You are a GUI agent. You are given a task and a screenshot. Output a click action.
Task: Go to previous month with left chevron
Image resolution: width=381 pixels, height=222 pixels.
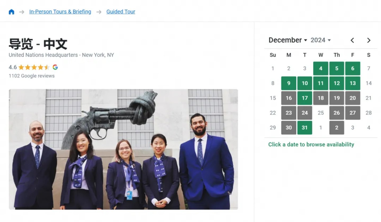(x=352, y=40)
